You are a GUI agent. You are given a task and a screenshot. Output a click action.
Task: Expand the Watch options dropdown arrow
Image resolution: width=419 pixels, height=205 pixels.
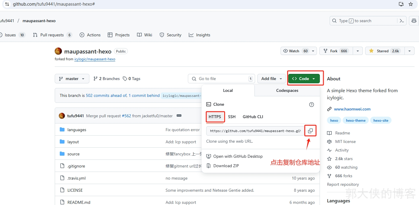click(314, 51)
